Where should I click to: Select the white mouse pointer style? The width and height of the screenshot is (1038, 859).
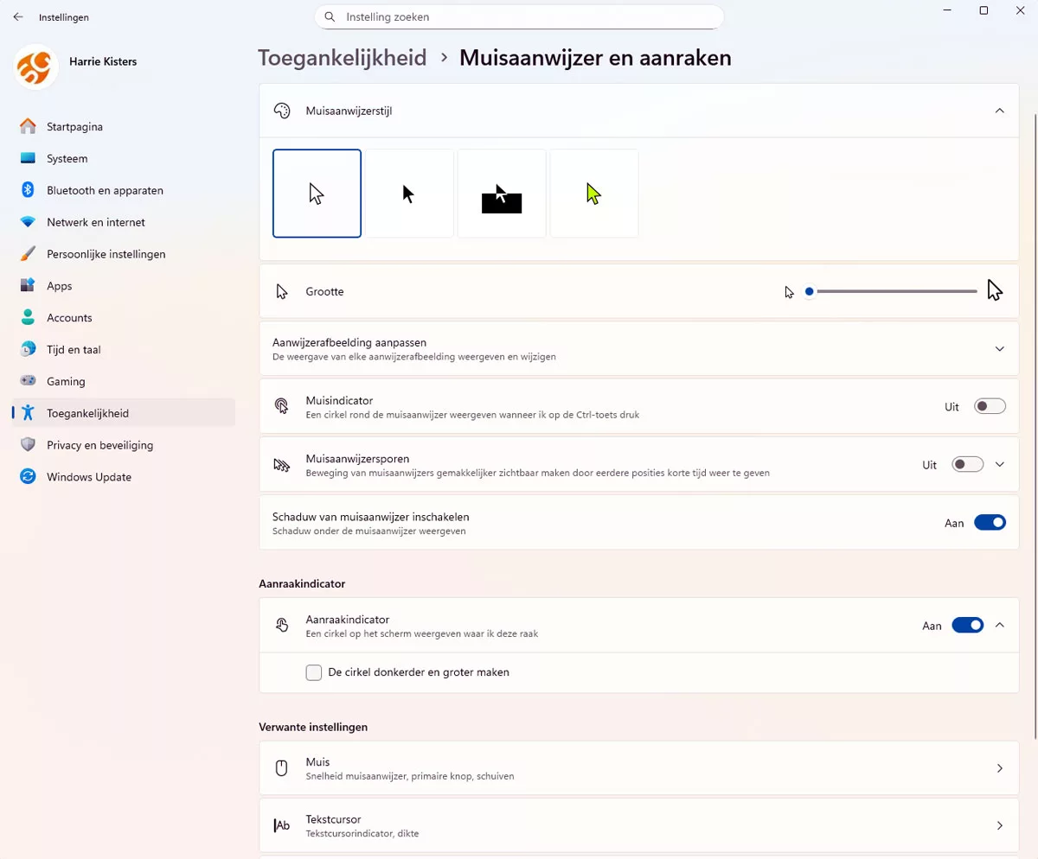pos(317,194)
